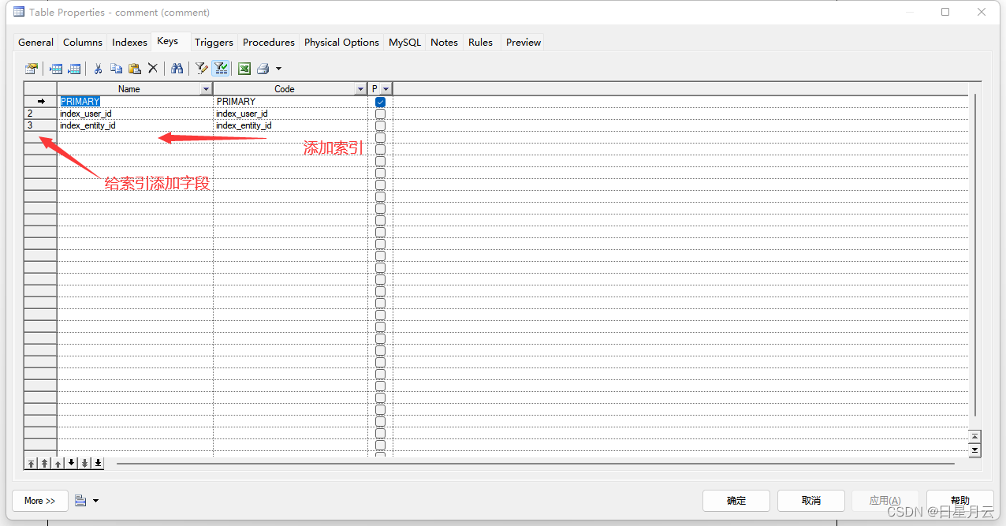Select the index_entity_id name cell
Viewport: 1006px width, 526px height.
135,125
